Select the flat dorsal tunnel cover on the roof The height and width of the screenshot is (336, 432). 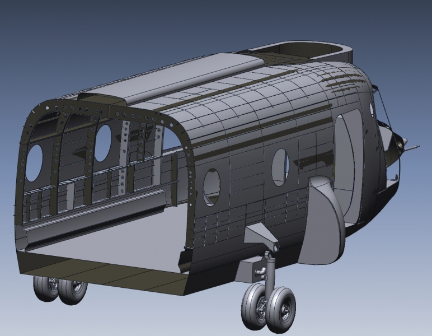tap(185, 78)
